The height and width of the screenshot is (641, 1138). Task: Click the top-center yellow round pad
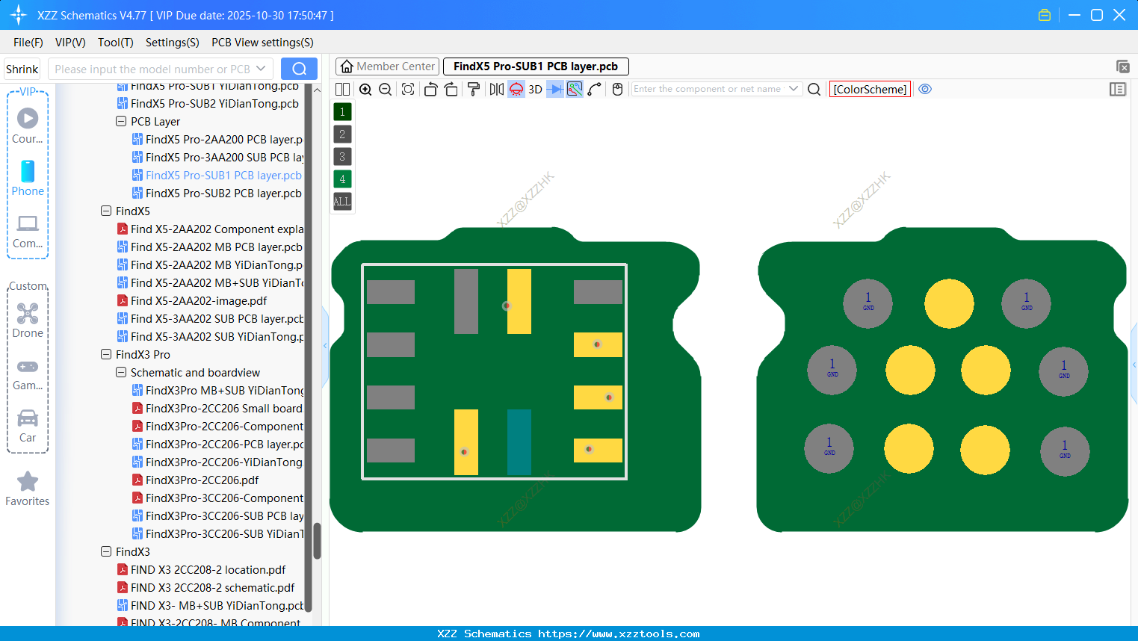point(949,303)
